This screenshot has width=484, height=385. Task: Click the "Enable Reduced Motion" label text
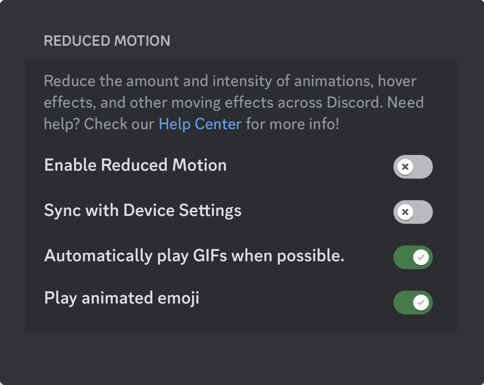[135, 165]
